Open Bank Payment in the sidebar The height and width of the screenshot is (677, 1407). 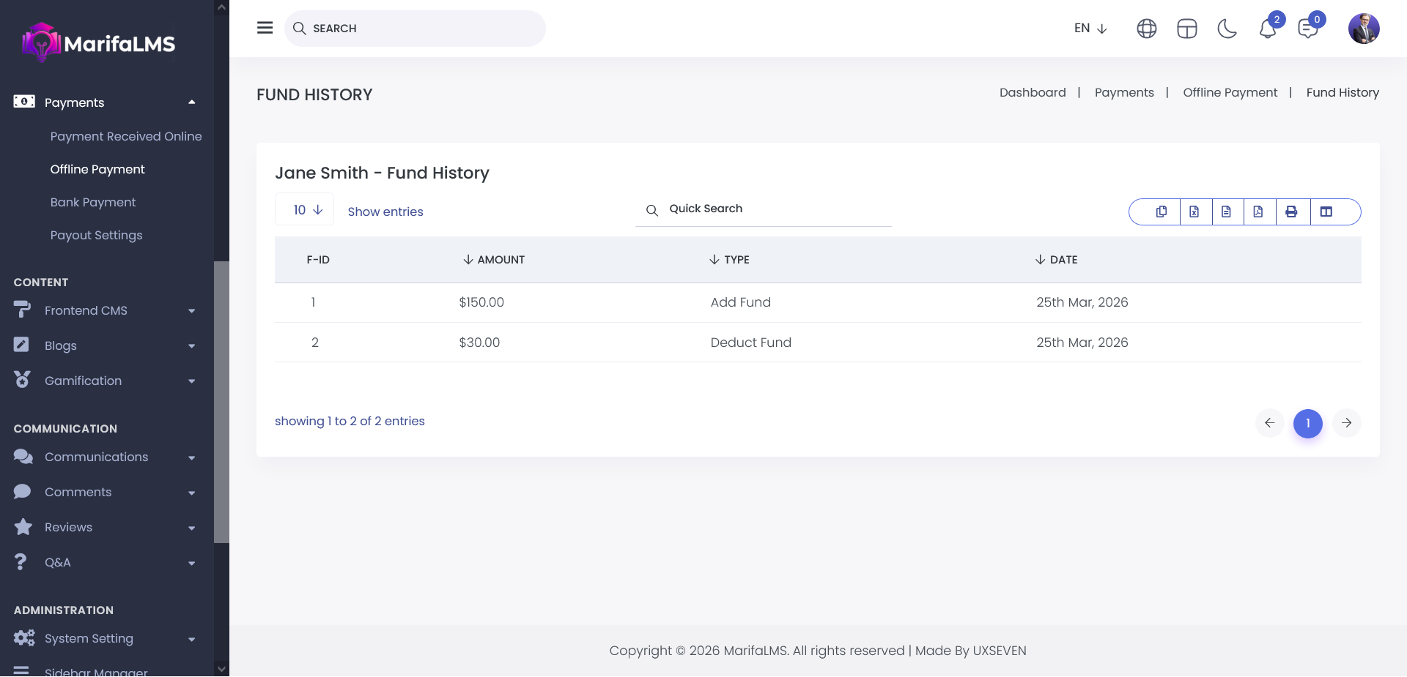pos(93,202)
